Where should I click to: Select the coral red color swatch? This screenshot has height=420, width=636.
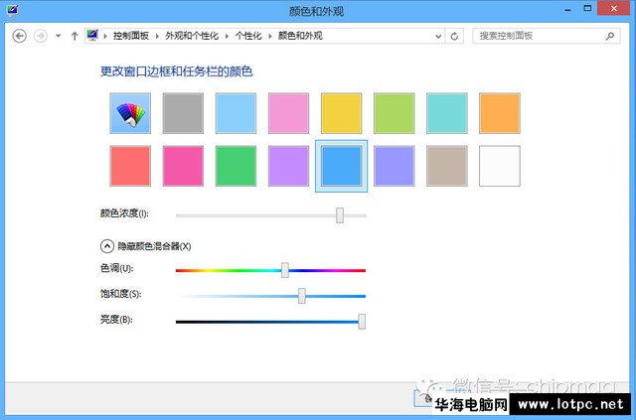tap(130, 166)
